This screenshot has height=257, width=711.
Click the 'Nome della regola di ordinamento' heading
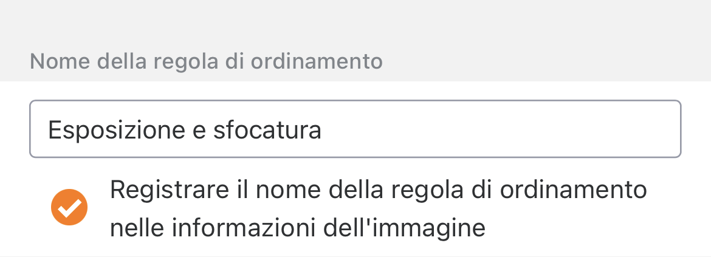coord(206,62)
